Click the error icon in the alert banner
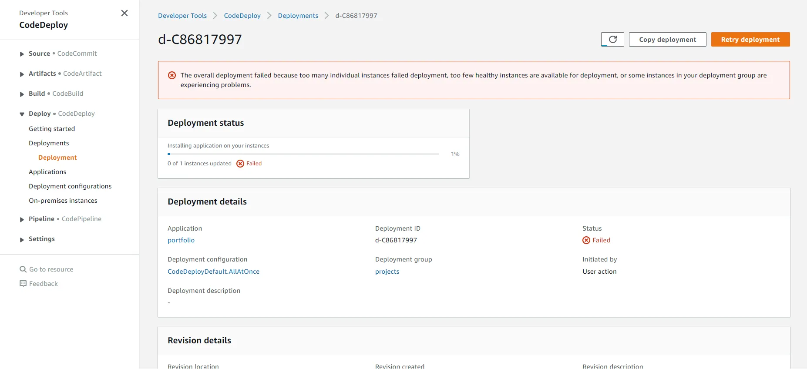Image resolution: width=807 pixels, height=369 pixels. coord(172,75)
